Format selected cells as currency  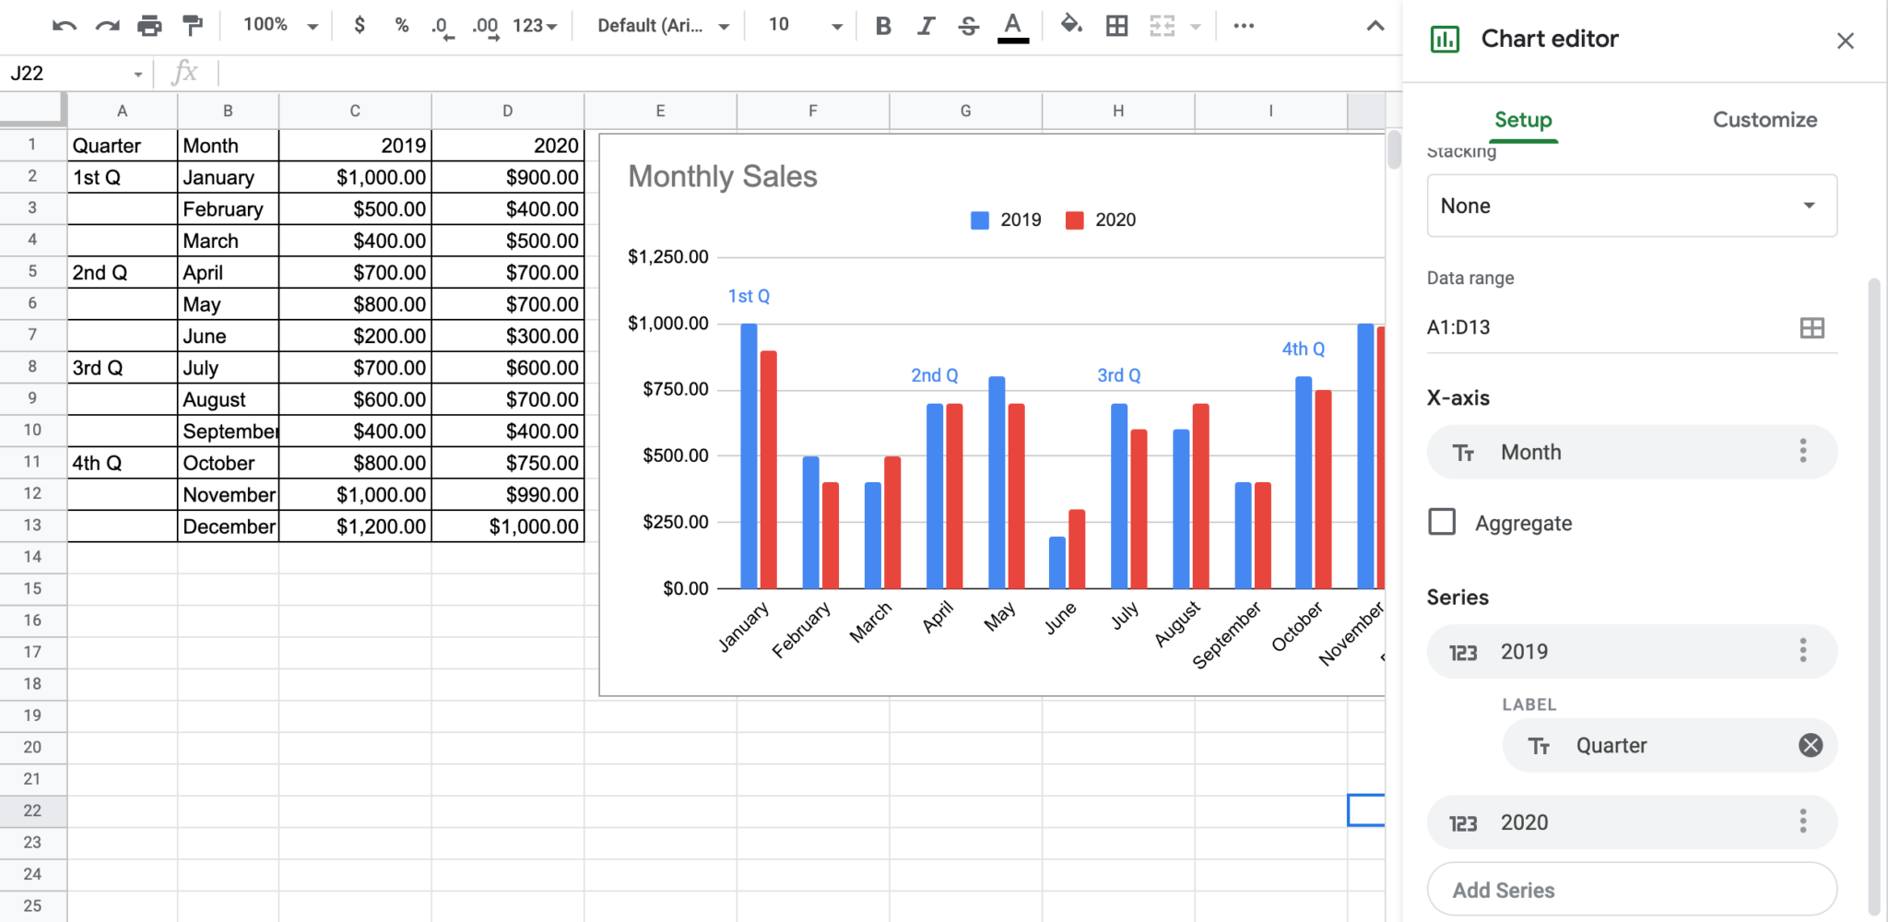click(359, 26)
